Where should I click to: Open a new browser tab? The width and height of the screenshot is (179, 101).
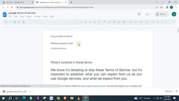[x=71, y=2]
